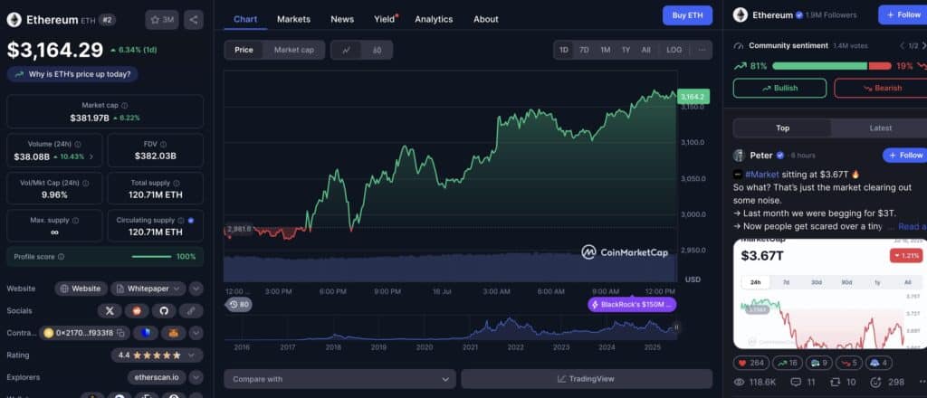Image resolution: width=927 pixels, height=398 pixels.
Task: Click the red bearish arrow reaction showing 5
Action: 851,363
